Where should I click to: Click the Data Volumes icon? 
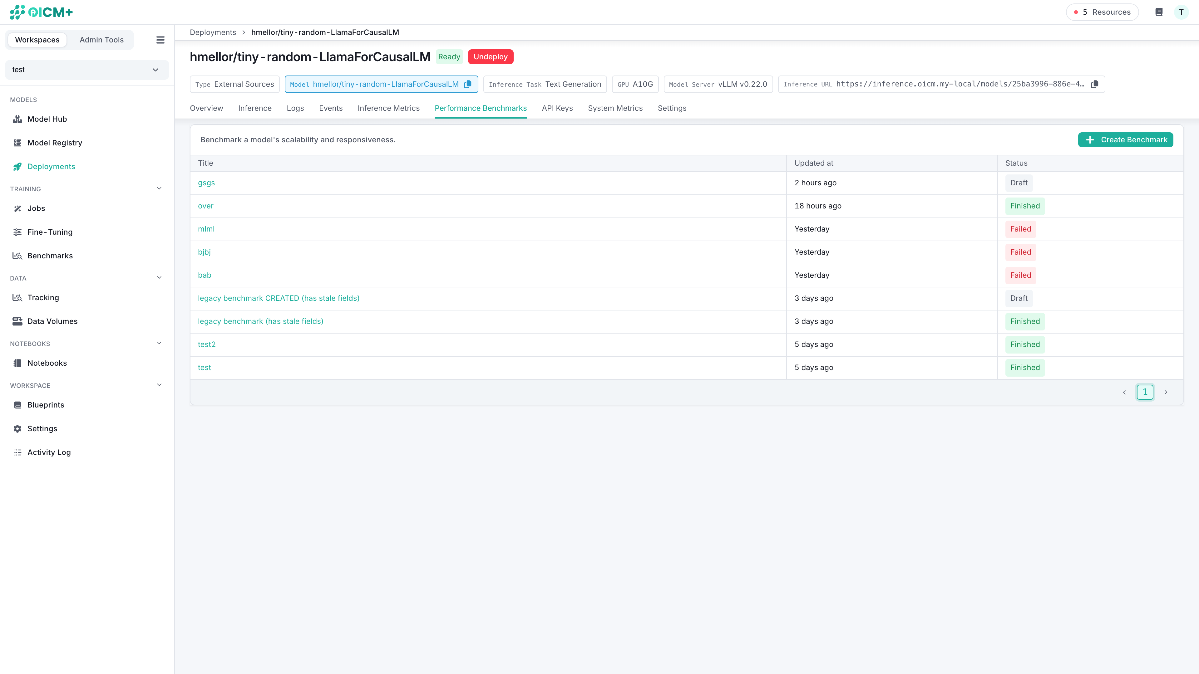coord(17,321)
